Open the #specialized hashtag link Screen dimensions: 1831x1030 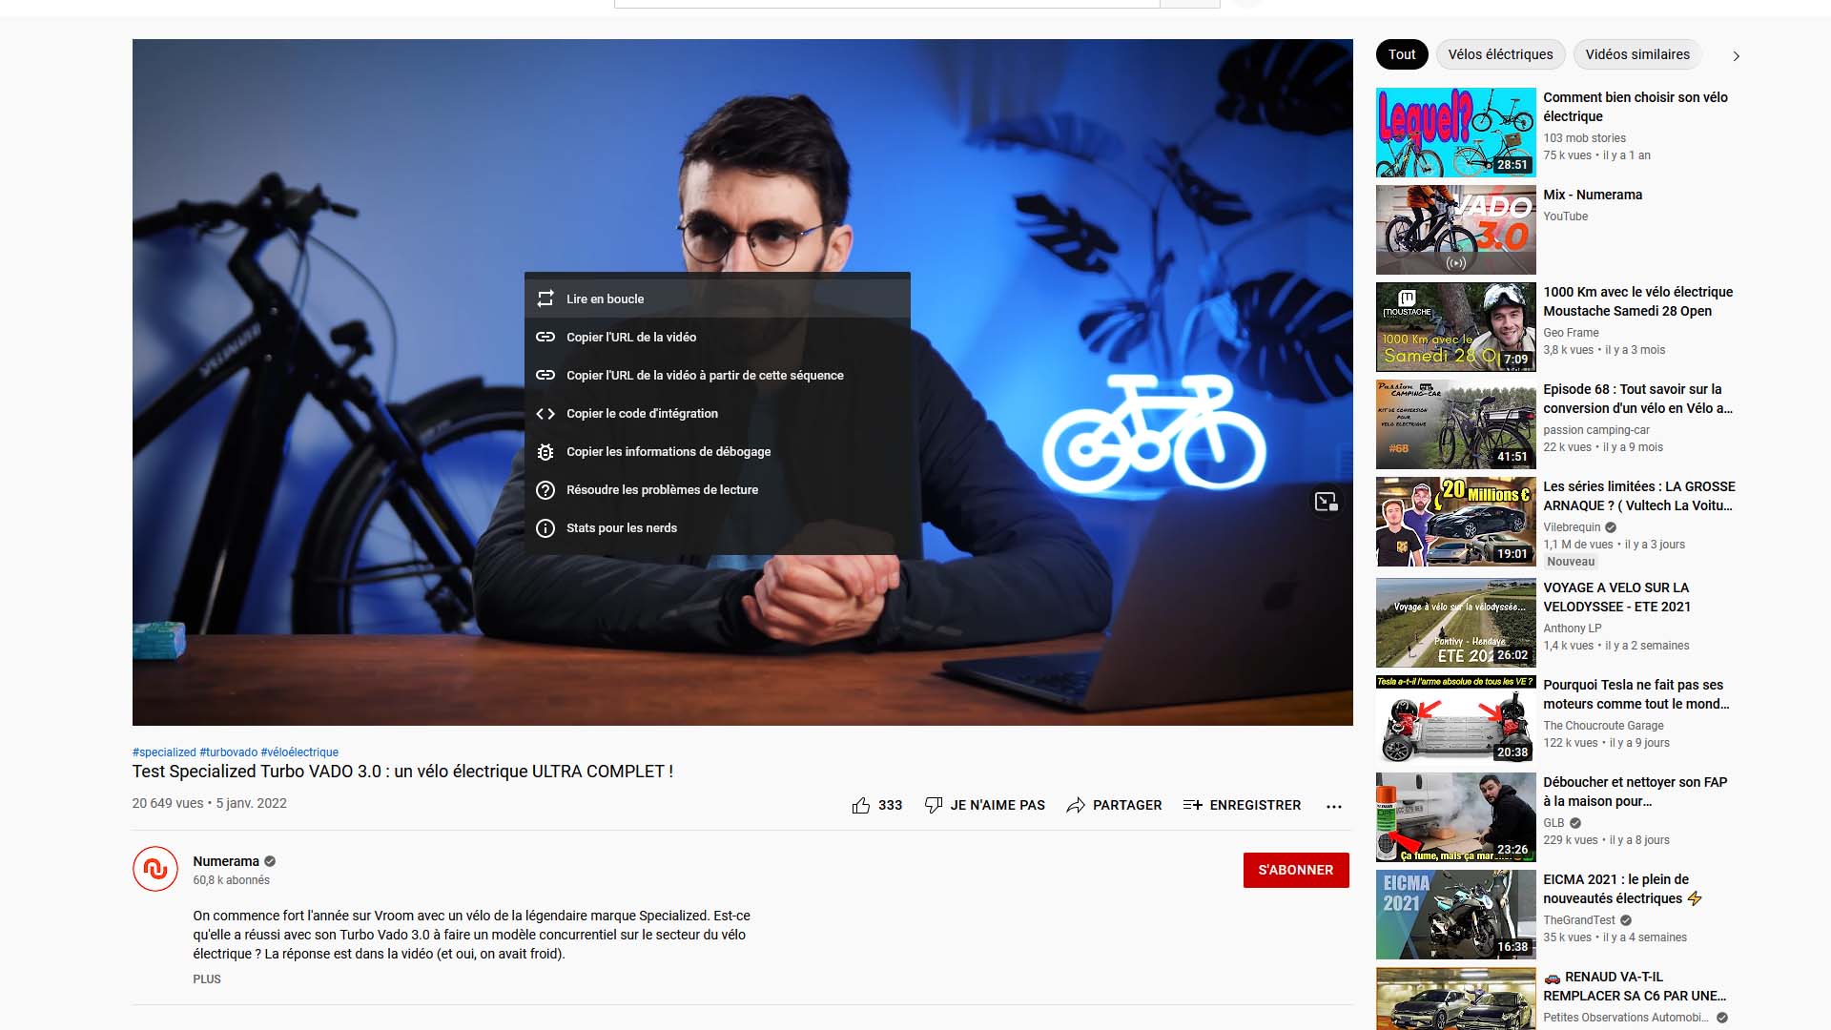[x=164, y=752]
